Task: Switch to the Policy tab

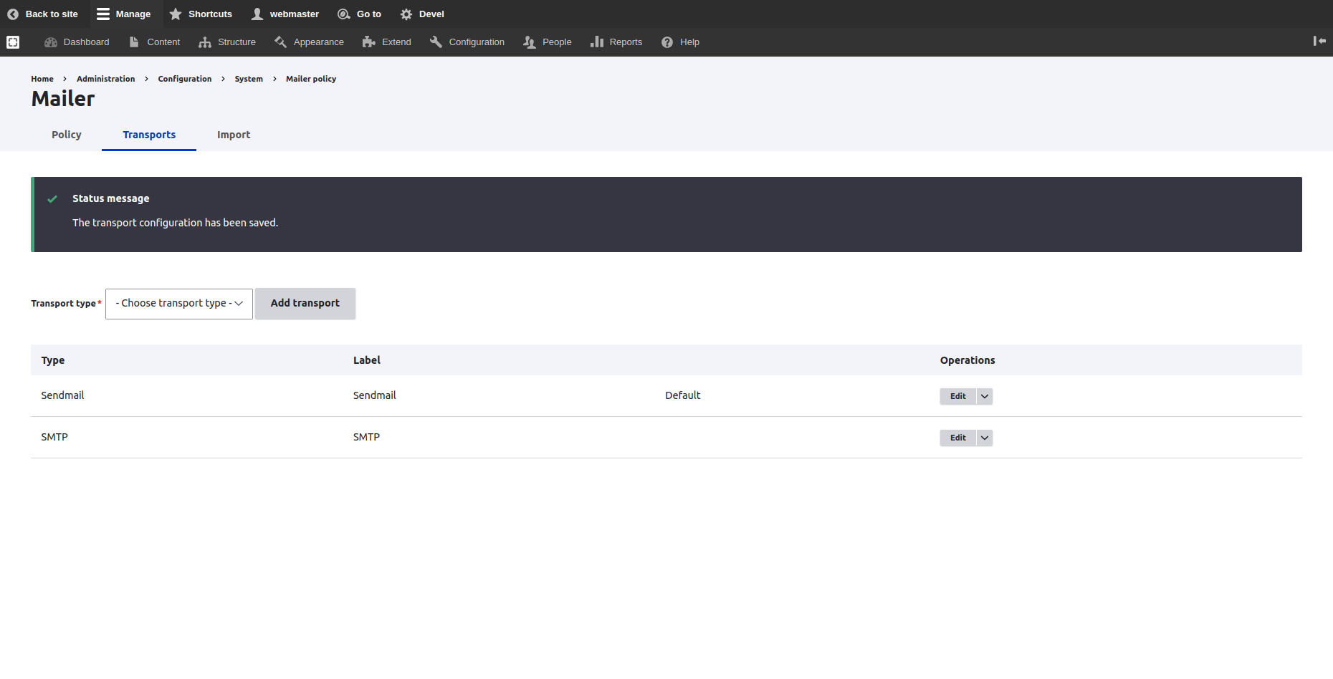Action: point(67,135)
